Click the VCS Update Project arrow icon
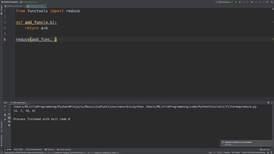The width and height of the screenshot is (274, 154). [x=256, y=2]
